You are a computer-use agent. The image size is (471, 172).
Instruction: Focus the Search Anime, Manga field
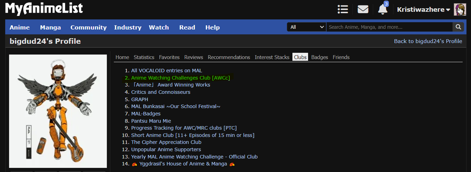point(390,27)
